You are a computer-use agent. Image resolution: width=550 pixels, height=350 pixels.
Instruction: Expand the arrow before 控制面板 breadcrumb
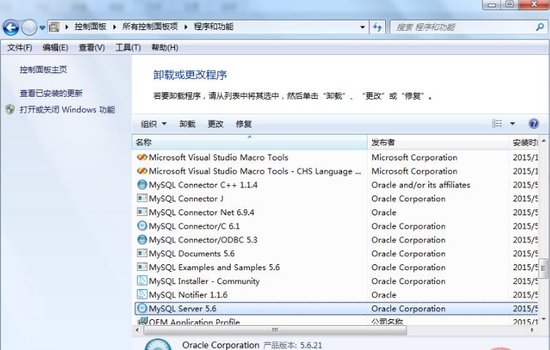coord(67,27)
